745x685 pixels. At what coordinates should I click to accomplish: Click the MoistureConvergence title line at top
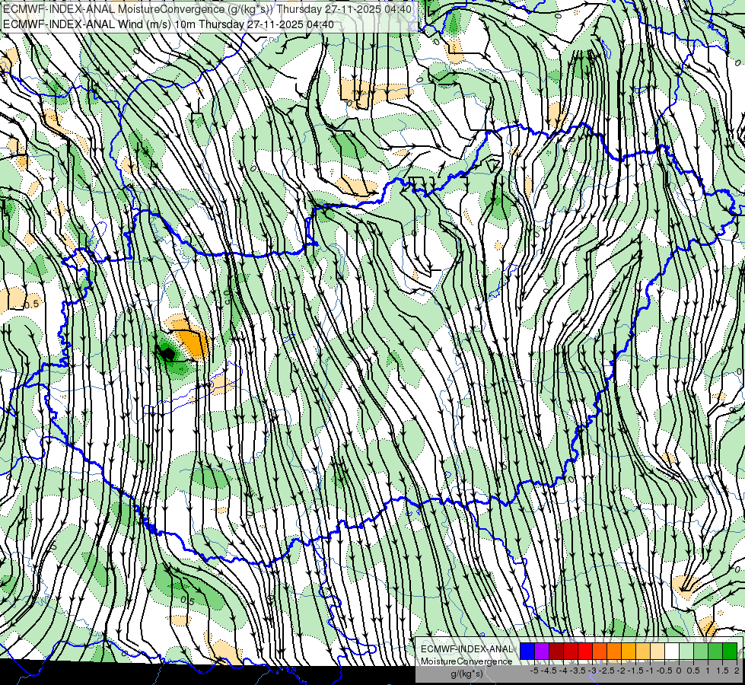[207, 9]
